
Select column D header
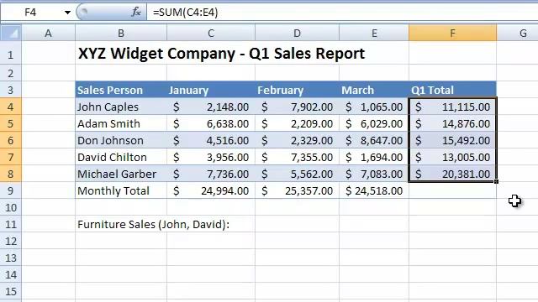coord(297,34)
